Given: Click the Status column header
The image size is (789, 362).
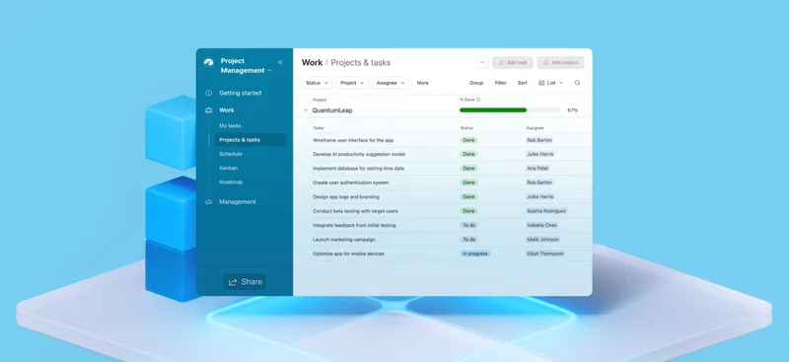Looking at the screenshot, I should point(466,128).
